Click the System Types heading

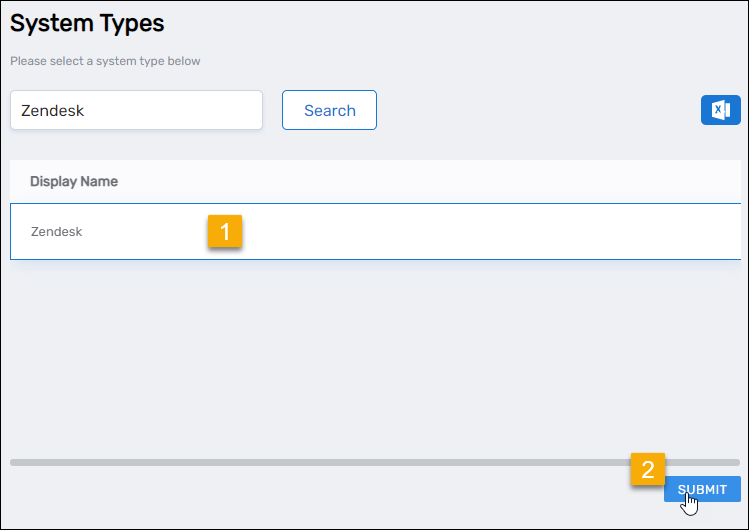[87, 22]
